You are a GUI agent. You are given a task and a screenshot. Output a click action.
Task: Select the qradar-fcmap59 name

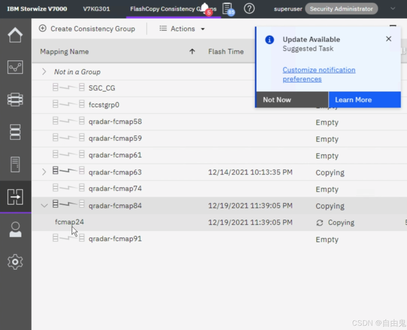pos(115,138)
